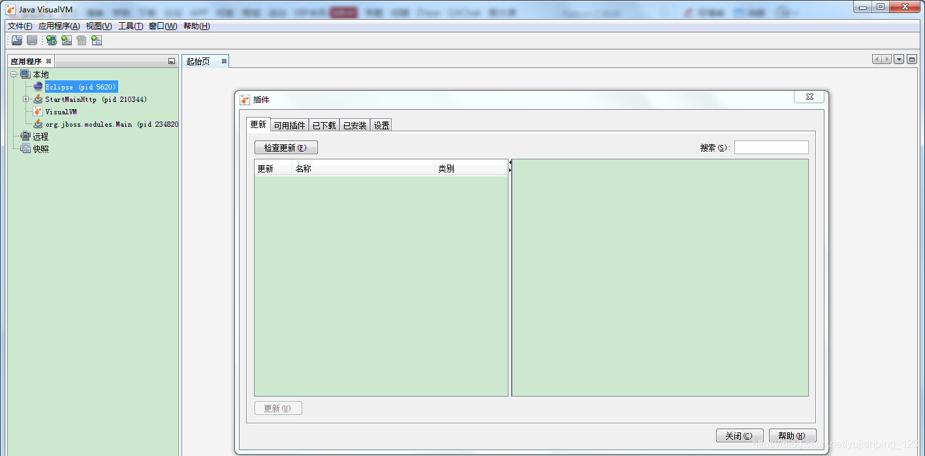Close the 应用程序 panel tab

pyautogui.click(x=48, y=61)
